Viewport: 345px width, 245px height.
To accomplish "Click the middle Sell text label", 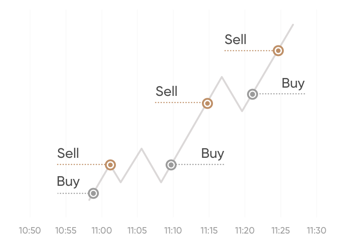I will point(167,91).
